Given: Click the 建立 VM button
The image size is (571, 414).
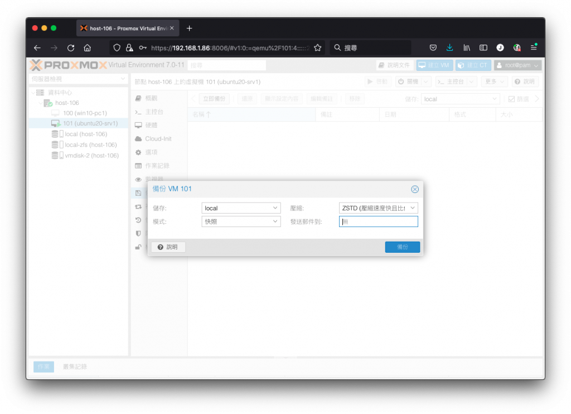Looking at the screenshot, I should point(434,65).
